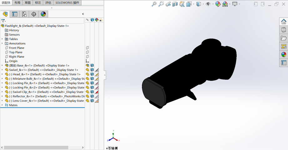Image resolution: width=288 pixels, height=150 pixels.
Task: Switch to the 草图 (Sketch) tab
Action: (28, 3)
